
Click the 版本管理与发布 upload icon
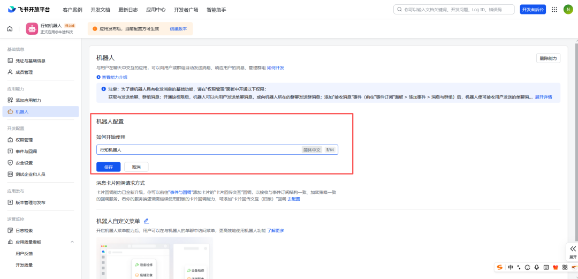[10, 202]
